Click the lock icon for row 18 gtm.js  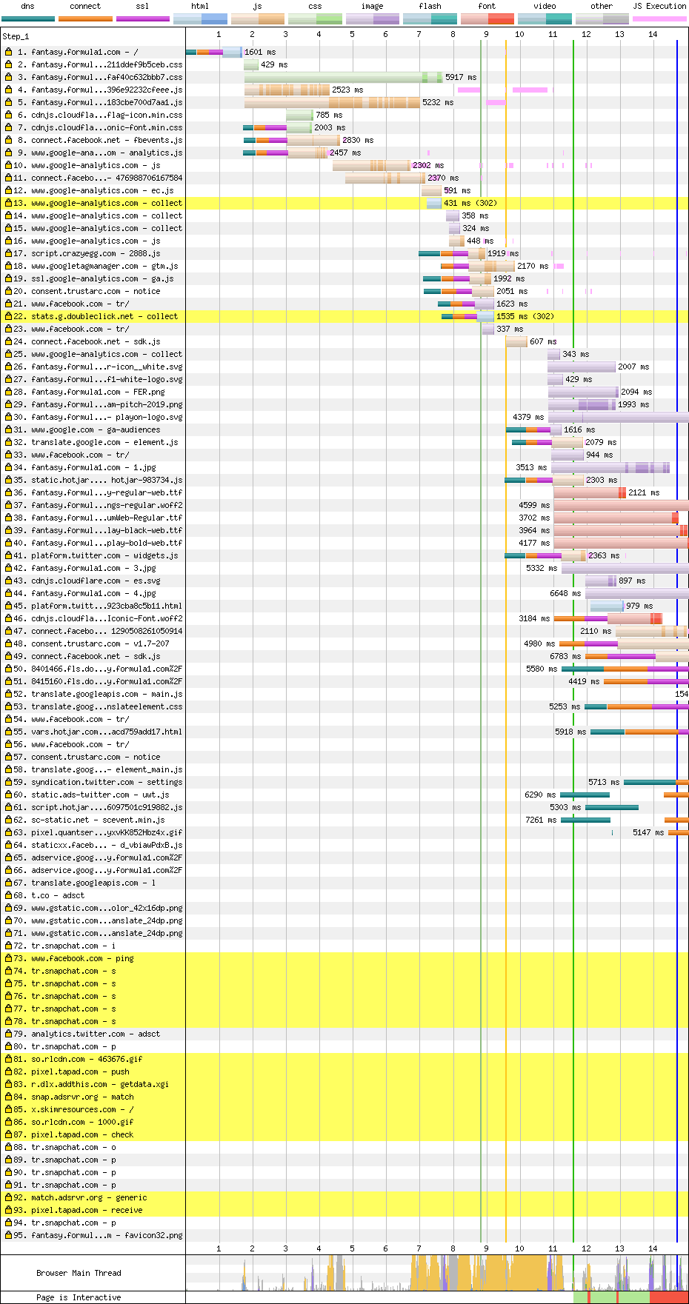9,266
